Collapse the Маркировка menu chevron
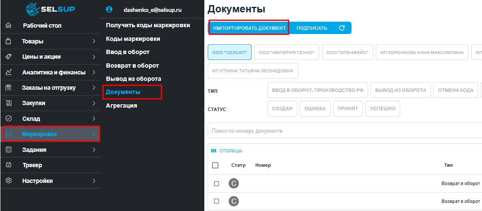The image size is (482, 211). coord(93,134)
